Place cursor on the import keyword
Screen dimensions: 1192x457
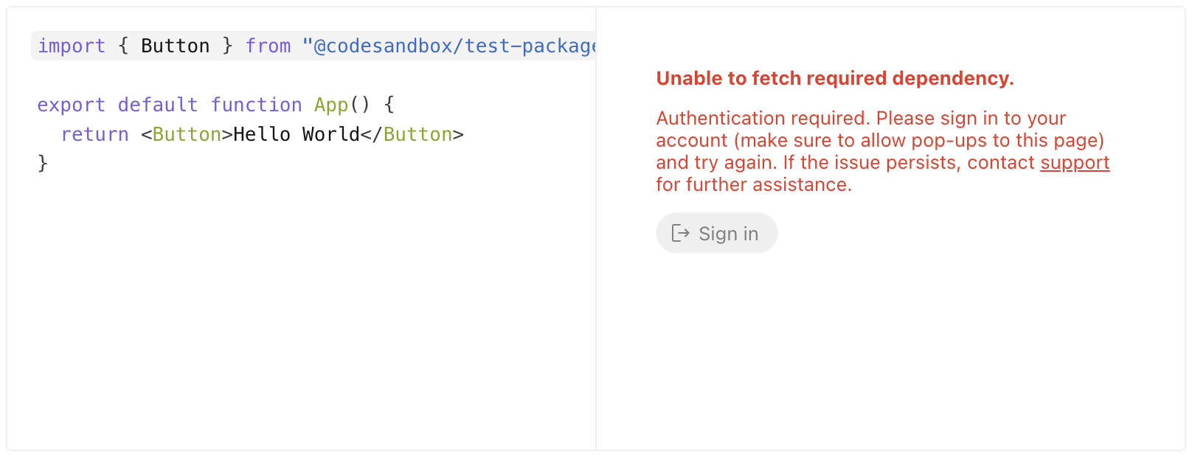point(72,46)
